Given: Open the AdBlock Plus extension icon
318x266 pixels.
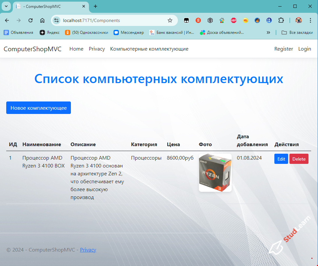Looking at the screenshot, I should coord(234,20).
